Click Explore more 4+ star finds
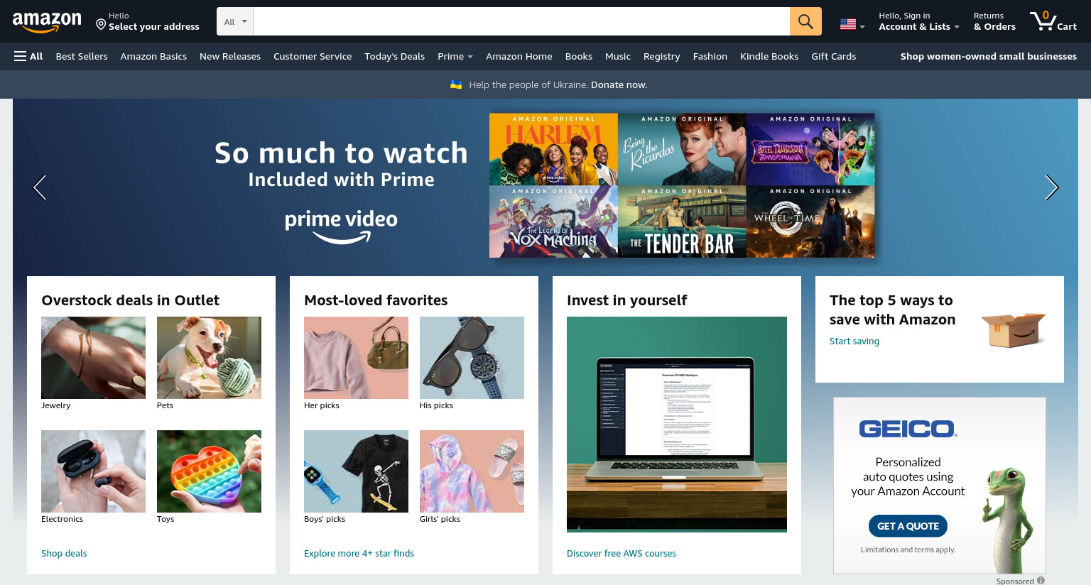The image size is (1091, 585). [x=359, y=553]
